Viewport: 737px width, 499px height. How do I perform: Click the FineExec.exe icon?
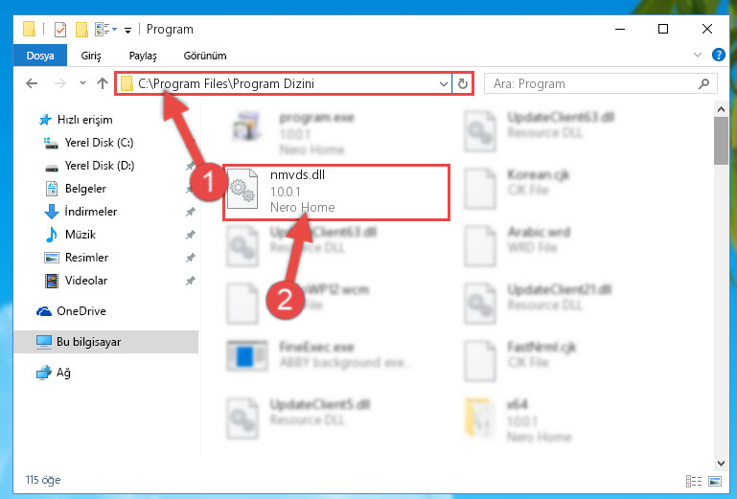[x=247, y=355]
